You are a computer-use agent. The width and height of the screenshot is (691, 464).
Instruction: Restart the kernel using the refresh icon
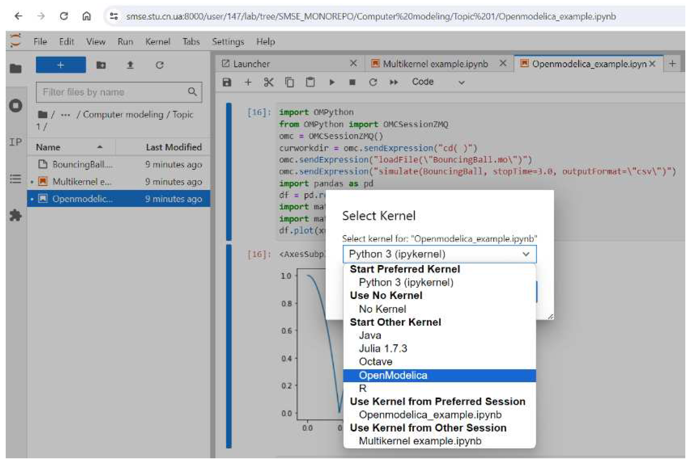(373, 82)
